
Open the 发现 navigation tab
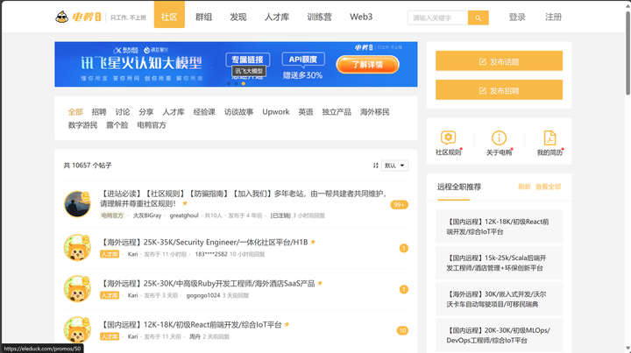click(x=238, y=17)
